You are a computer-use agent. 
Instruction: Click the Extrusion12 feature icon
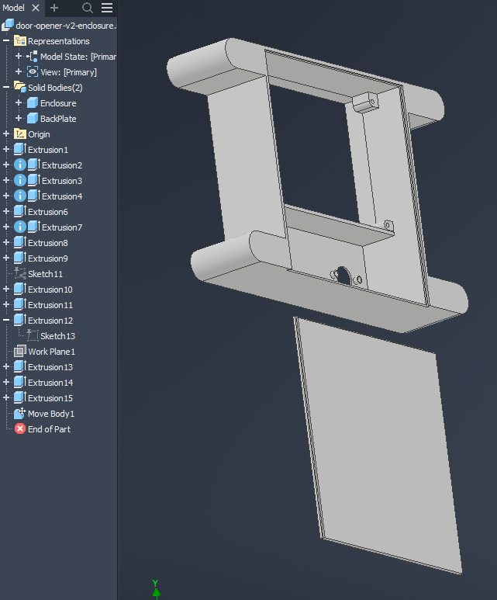[20, 320]
